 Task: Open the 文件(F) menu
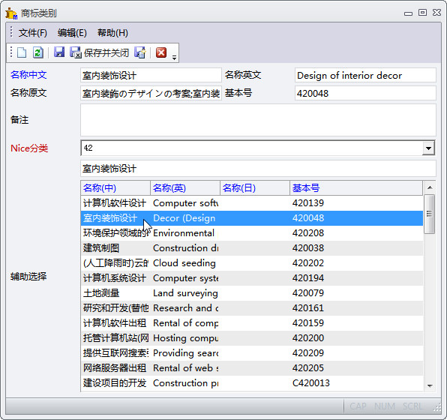pos(32,33)
